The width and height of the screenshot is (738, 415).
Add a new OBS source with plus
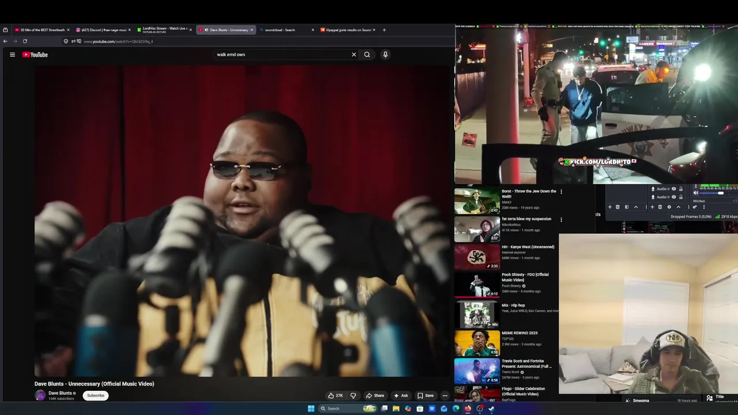click(652, 207)
